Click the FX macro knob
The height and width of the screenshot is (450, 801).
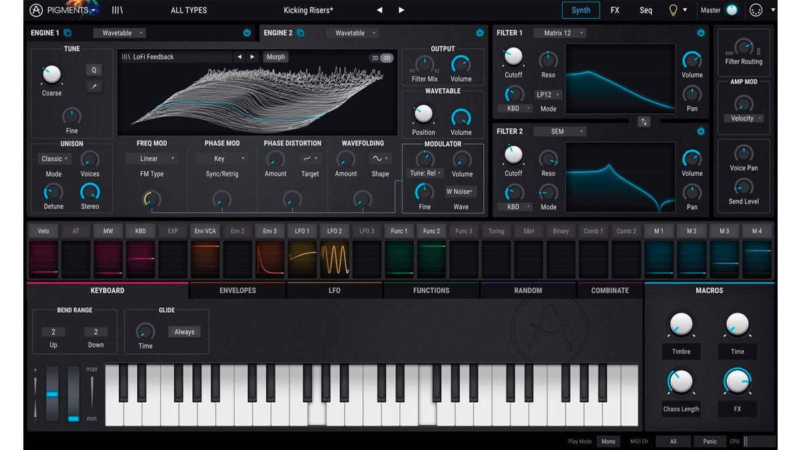click(x=737, y=382)
